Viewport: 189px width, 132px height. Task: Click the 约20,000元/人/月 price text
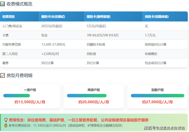click(x=93, y=102)
